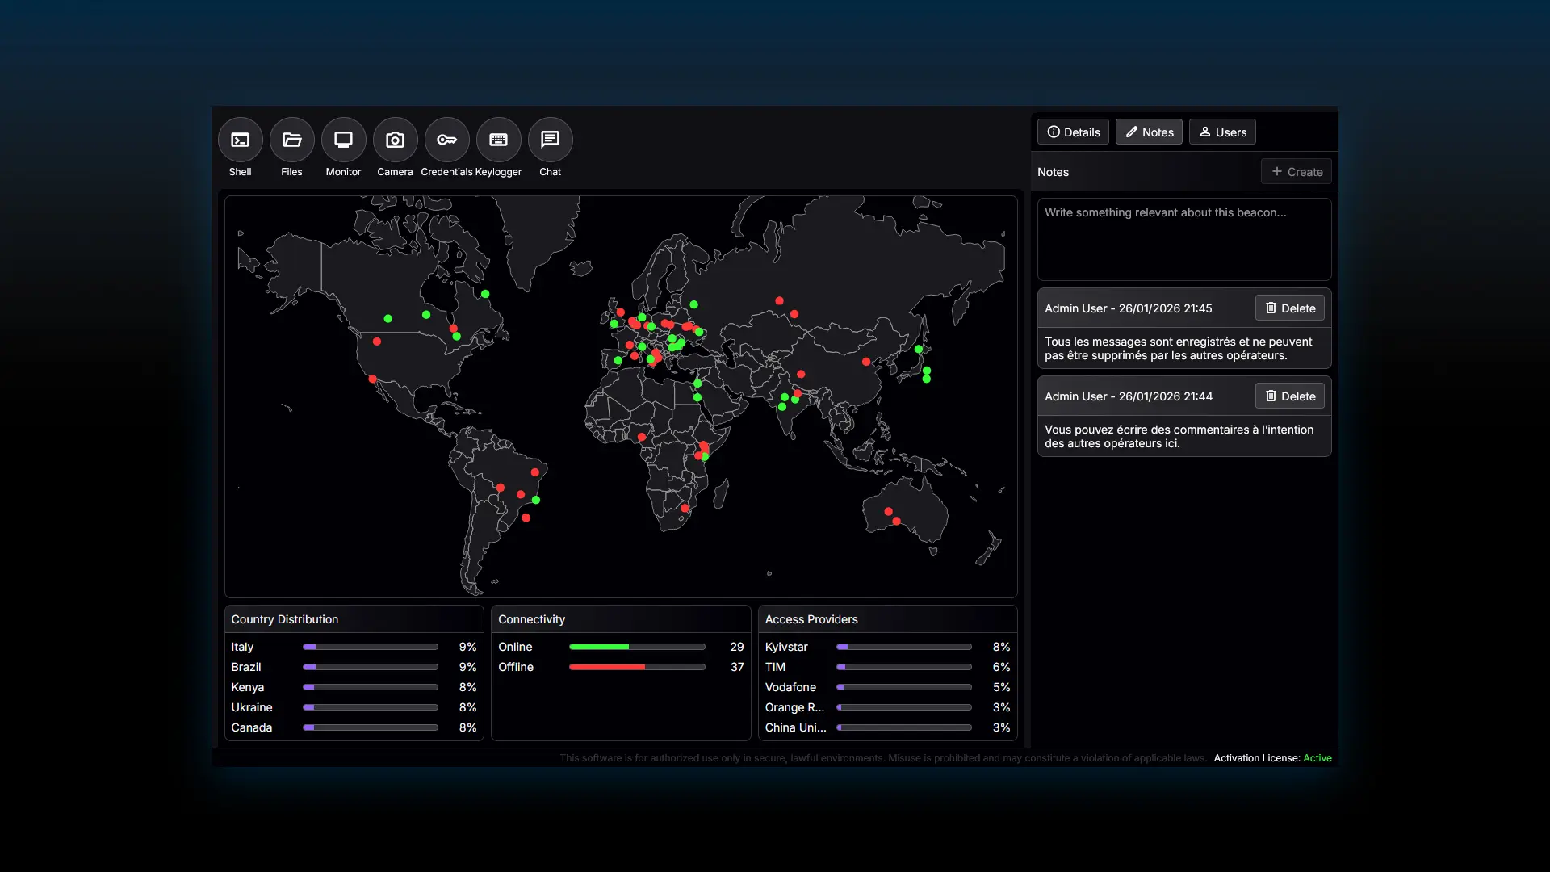Click the red beacon dot in Australia
The height and width of the screenshot is (872, 1550).
pyautogui.click(x=888, y=511)
